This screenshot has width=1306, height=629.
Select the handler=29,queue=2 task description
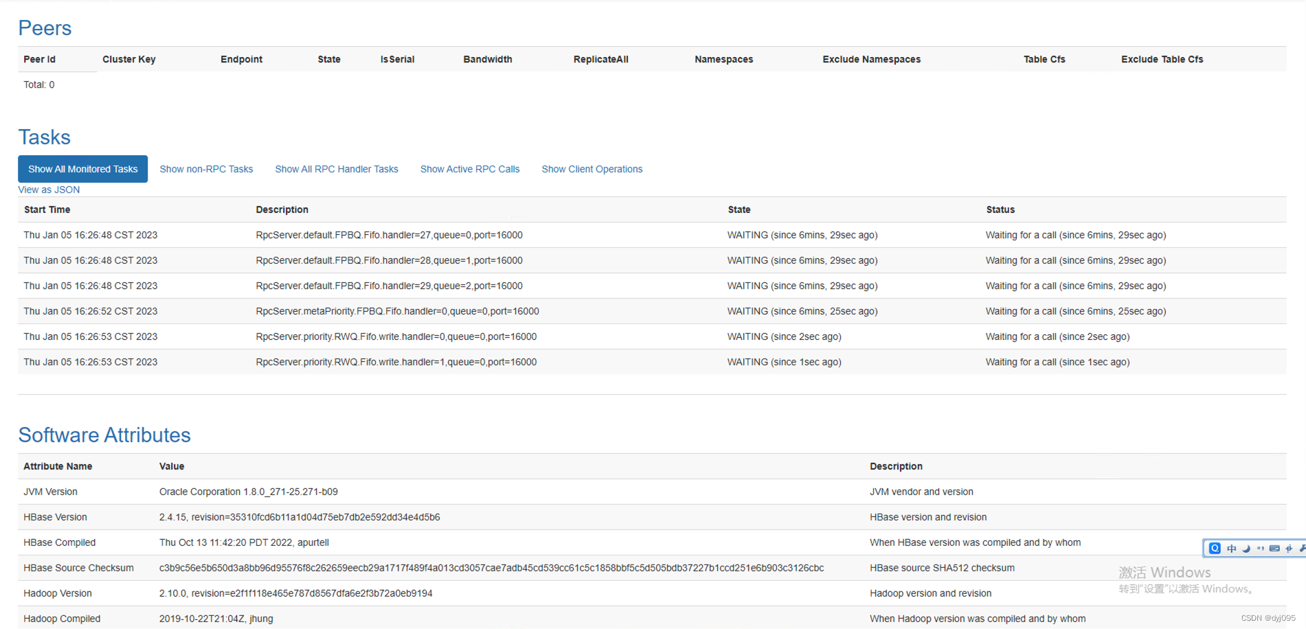pyautogui.click(x=389, y=286)
